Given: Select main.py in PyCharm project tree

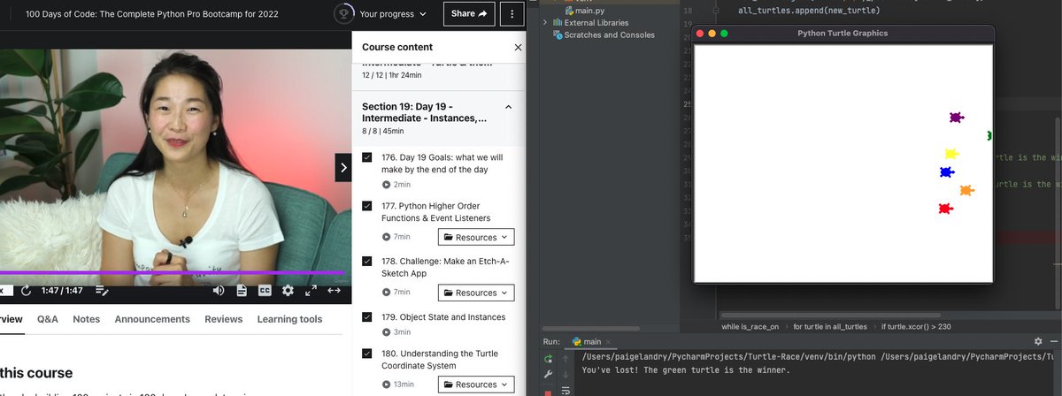Looking at the screenshot, I should (583, 11).
